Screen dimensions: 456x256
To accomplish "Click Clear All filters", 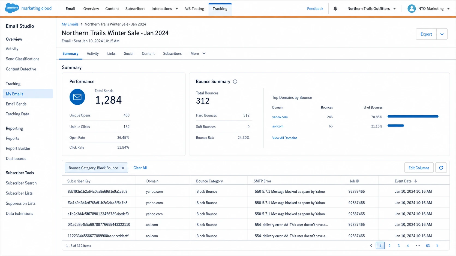I will [x=140, y=168].
